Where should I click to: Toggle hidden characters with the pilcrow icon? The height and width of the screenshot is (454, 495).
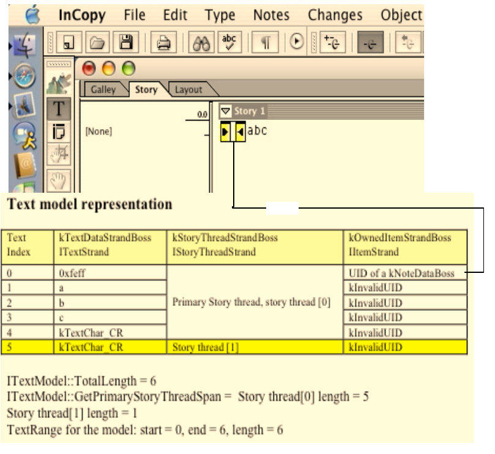tap(265, 42)
